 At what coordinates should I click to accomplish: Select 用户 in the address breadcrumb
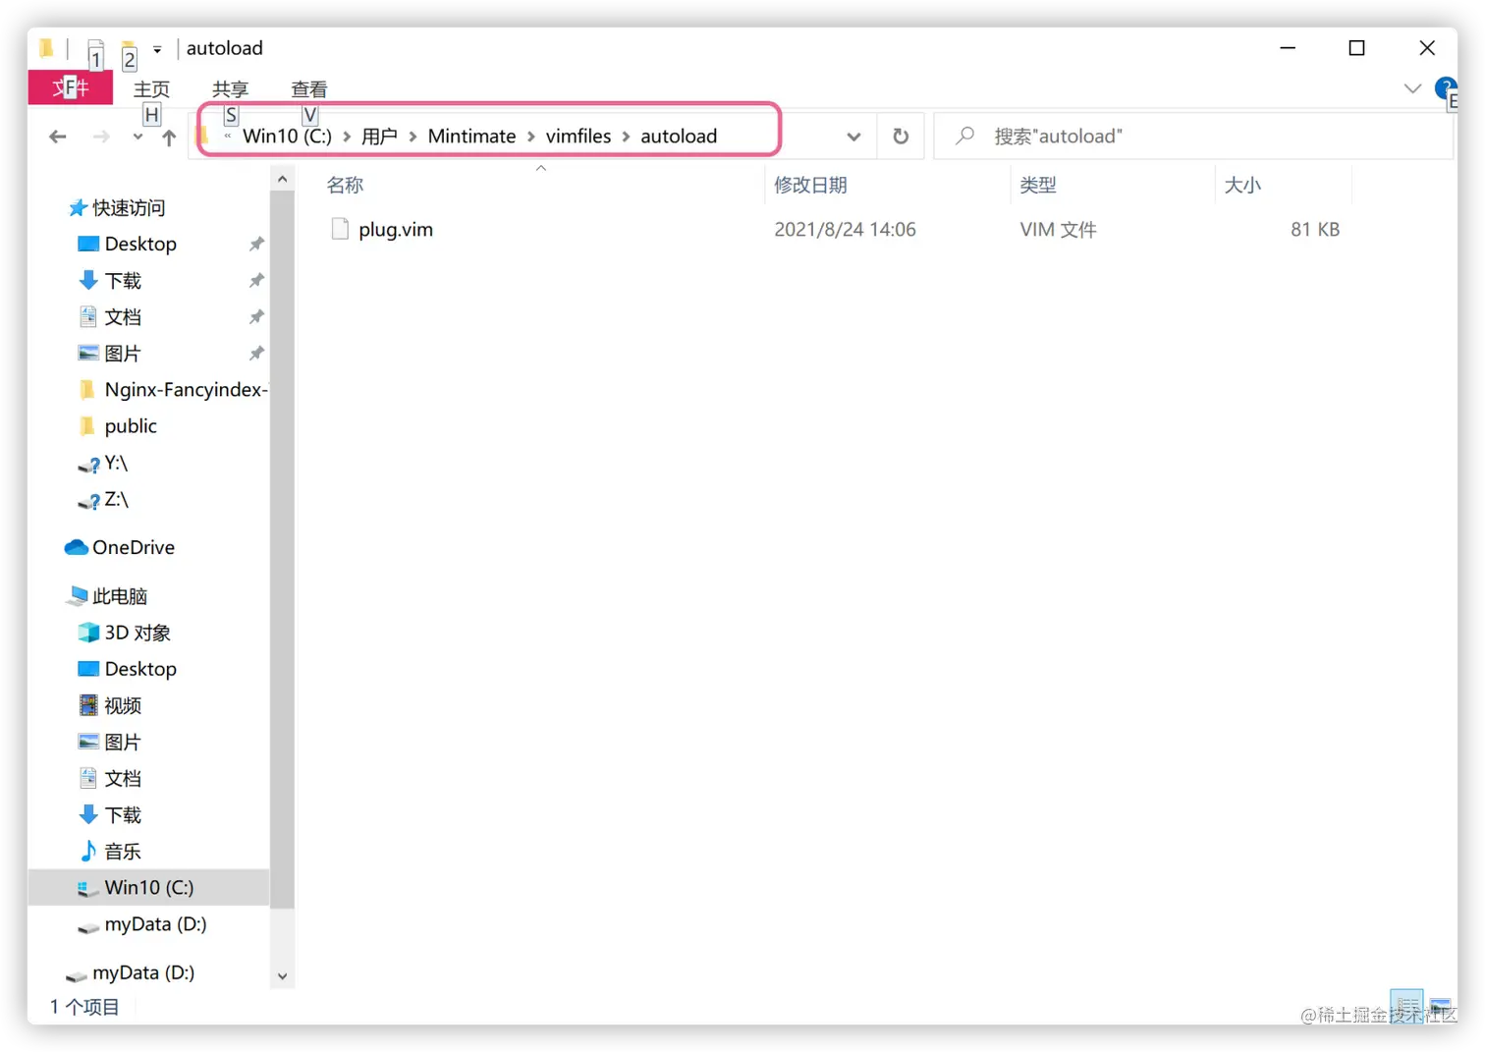[x=379, y=136]
